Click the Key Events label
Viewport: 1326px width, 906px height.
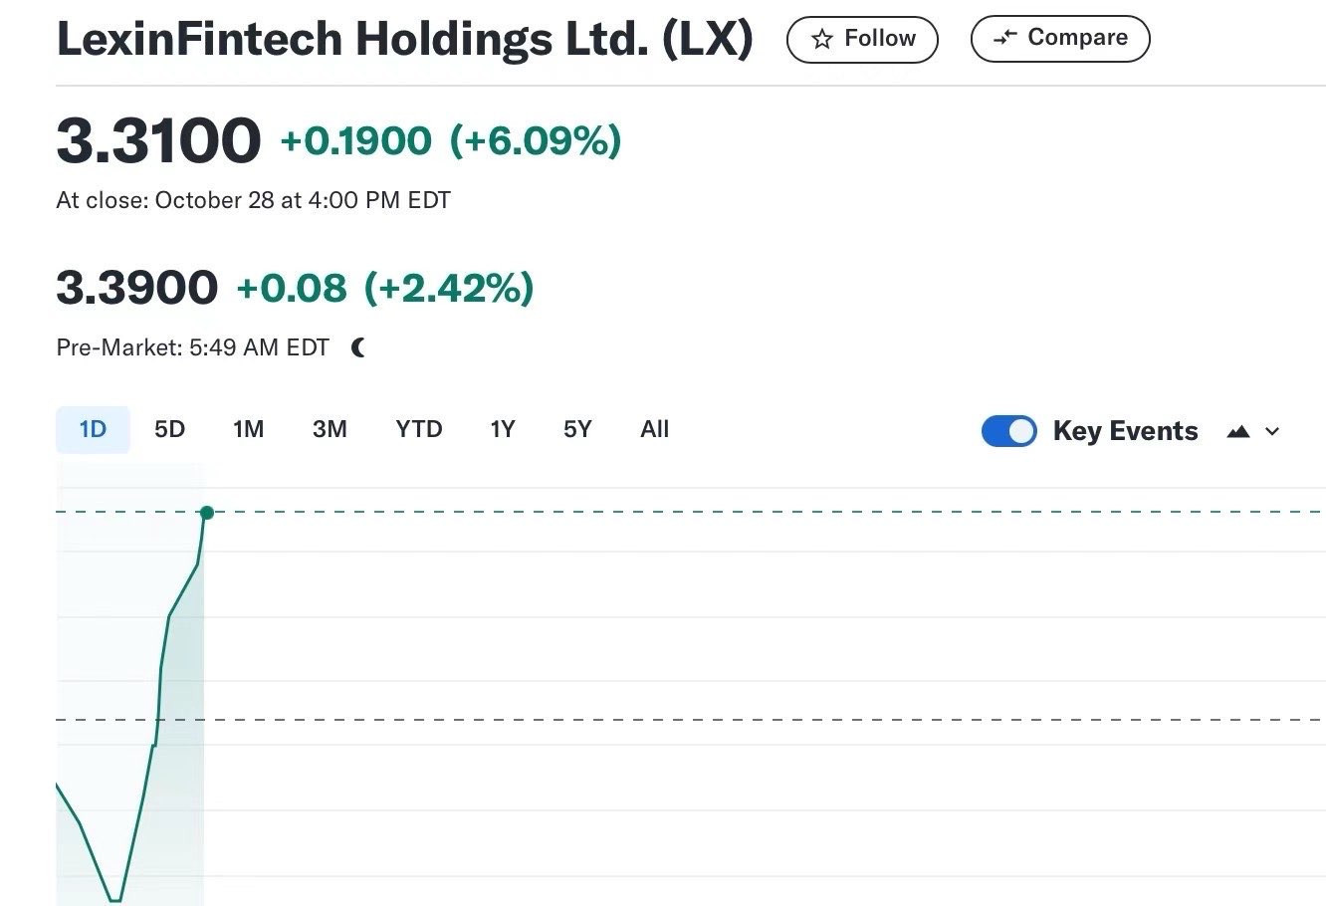pyautogui.click(x=1125, y=431)
